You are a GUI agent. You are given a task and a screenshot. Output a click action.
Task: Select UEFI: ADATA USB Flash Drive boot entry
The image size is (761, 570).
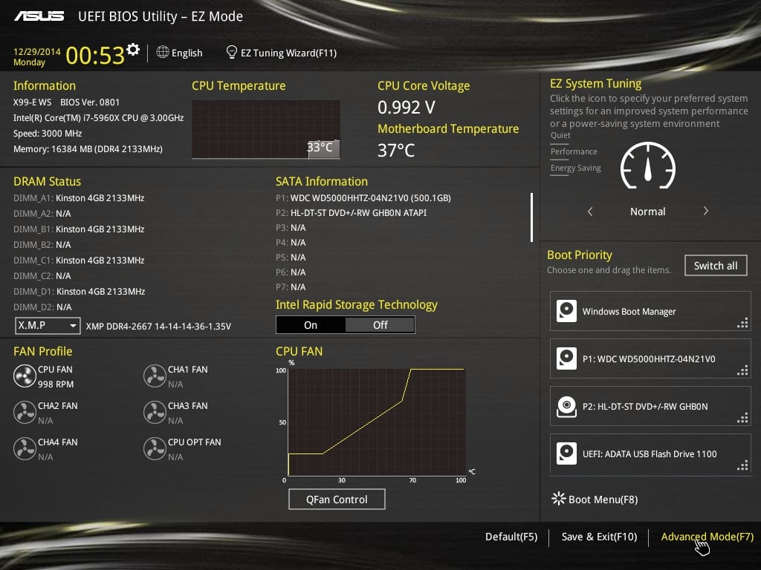coord(650,453)
